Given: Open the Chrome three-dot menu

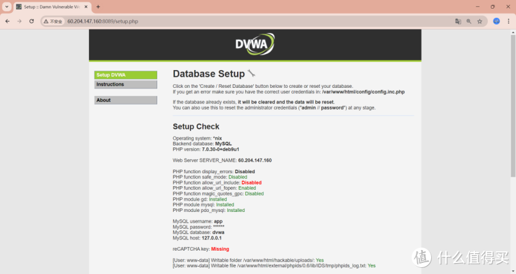Looking at the screenshot, I should pyautogui.click(x=509, y=21).
